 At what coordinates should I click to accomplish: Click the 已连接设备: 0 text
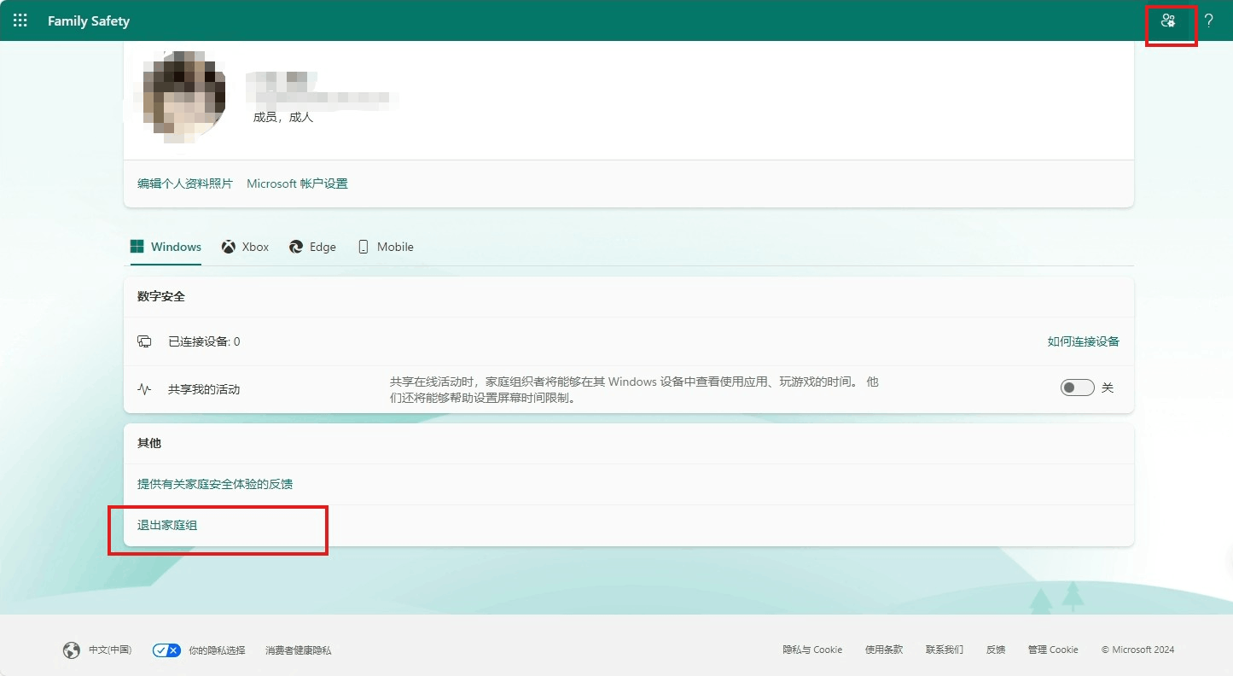(204, 341)
